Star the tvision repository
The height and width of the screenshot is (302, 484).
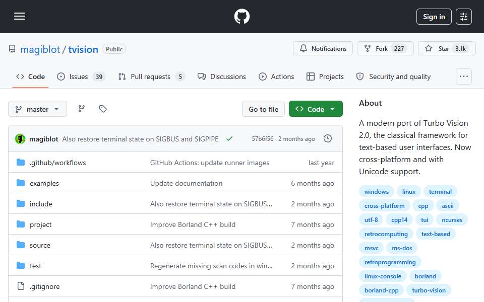pyautogui.click(x=447, y=49)
